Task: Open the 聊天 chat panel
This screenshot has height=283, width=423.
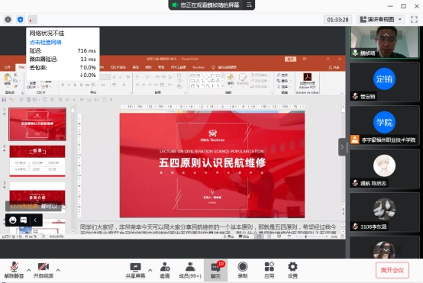Action: [x=215, y=270]
